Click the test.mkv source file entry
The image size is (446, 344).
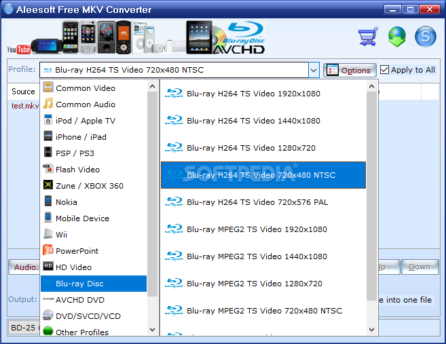[x=25, y=106]
